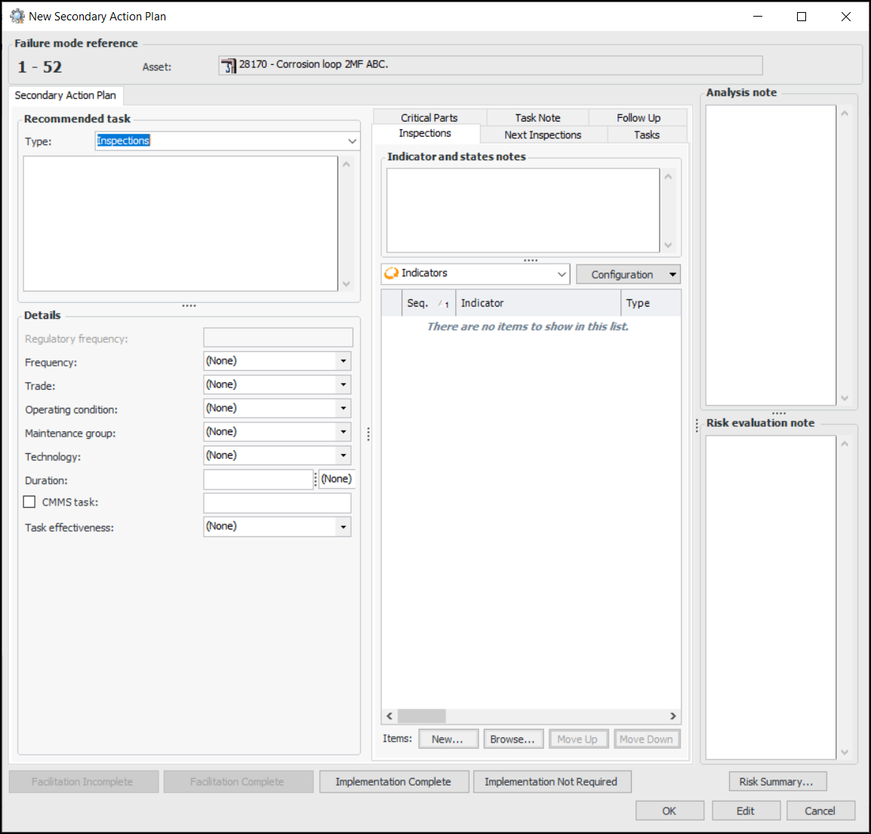Sort the list by the Seq. column header
Image resolution: width=871 pixels, height=834 pixels.
(418, 303)
